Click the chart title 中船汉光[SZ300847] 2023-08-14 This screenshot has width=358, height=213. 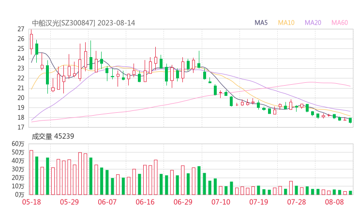pos(83,23)
